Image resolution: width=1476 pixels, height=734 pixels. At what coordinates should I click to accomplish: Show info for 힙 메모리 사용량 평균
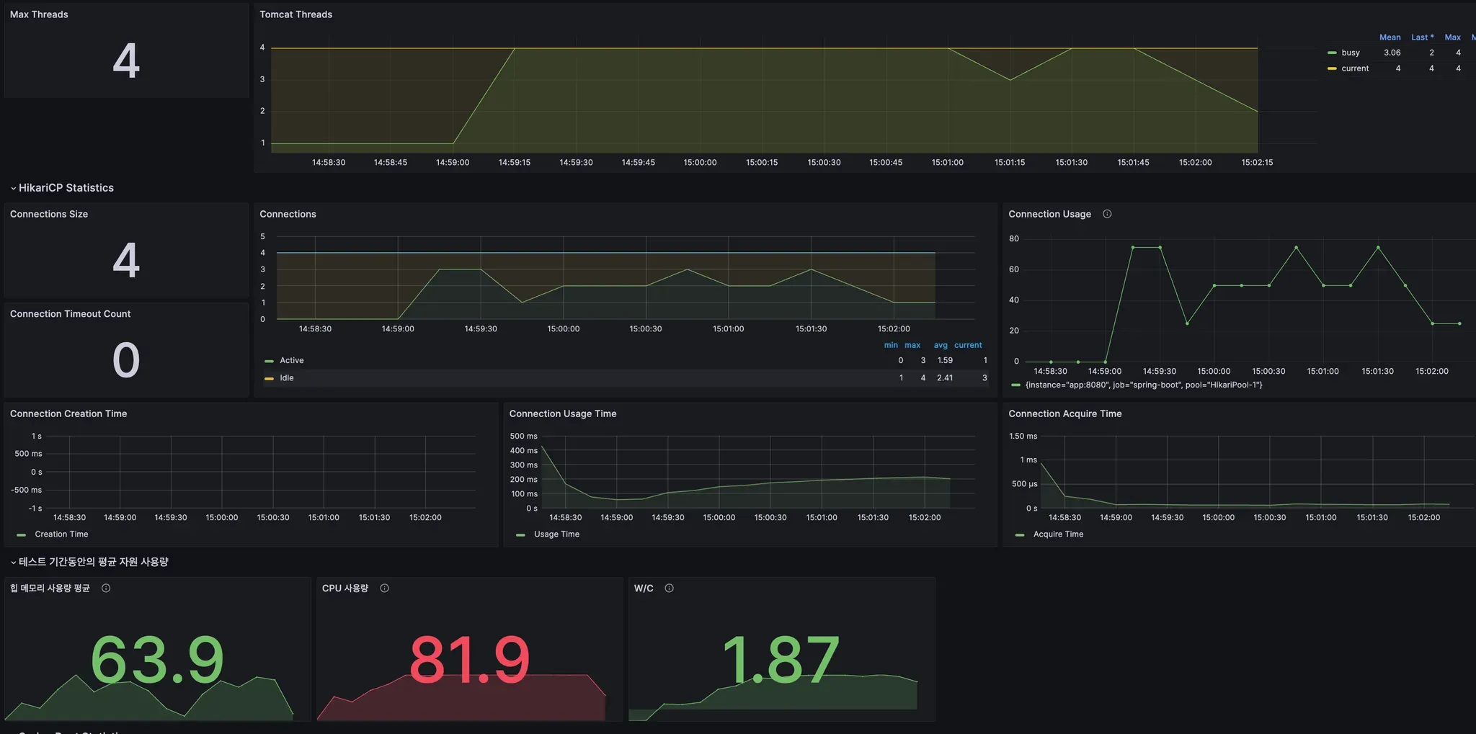pos(106,588)
